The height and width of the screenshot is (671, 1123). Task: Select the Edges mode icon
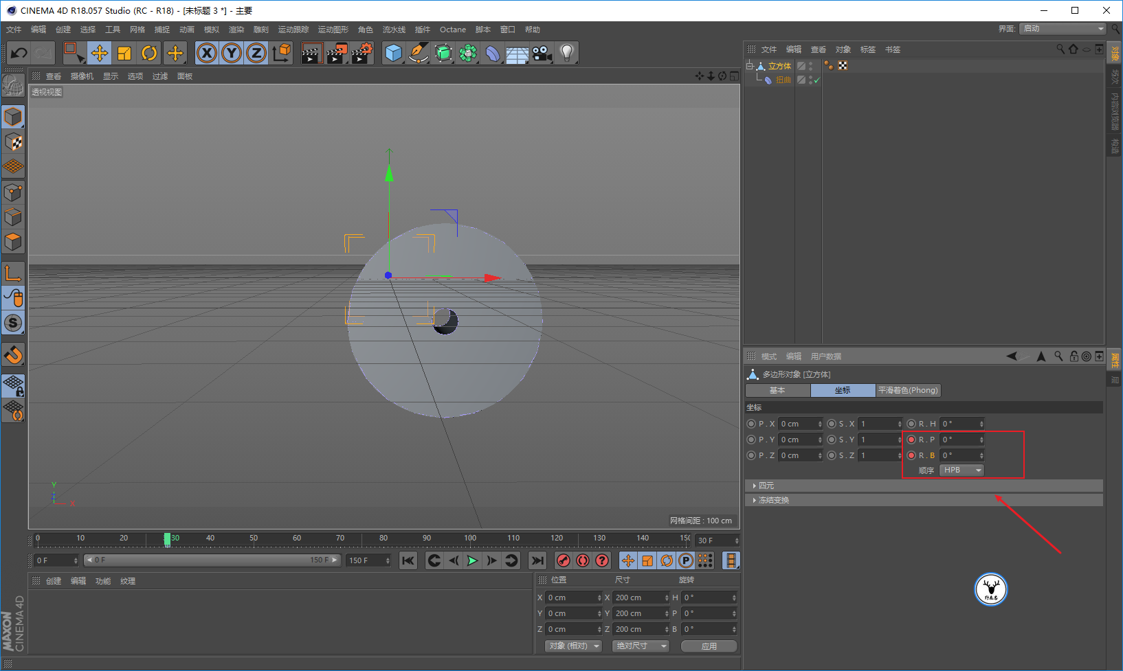point(13,217)
